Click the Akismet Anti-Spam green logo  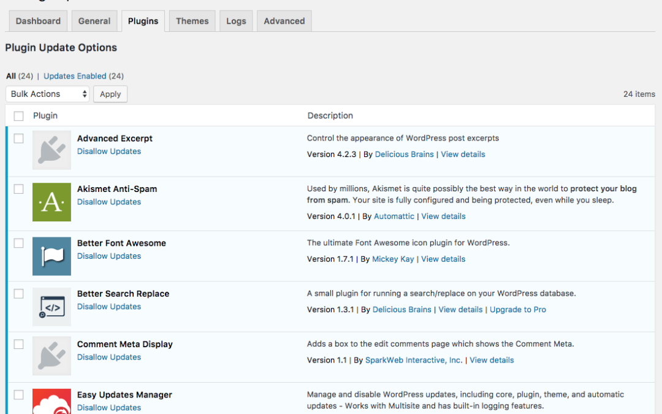(x=51, y=202)
